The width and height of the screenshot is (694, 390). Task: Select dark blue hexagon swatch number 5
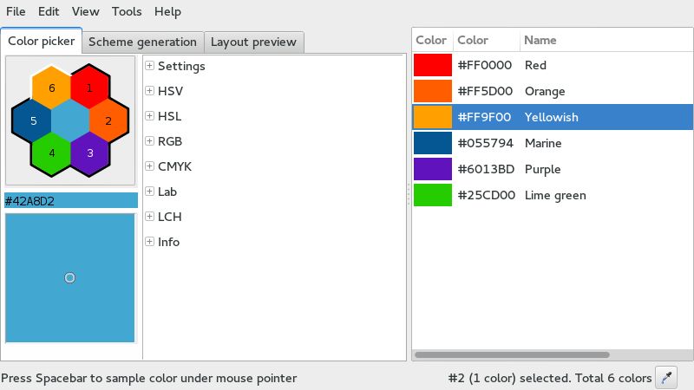click(32, 120)
